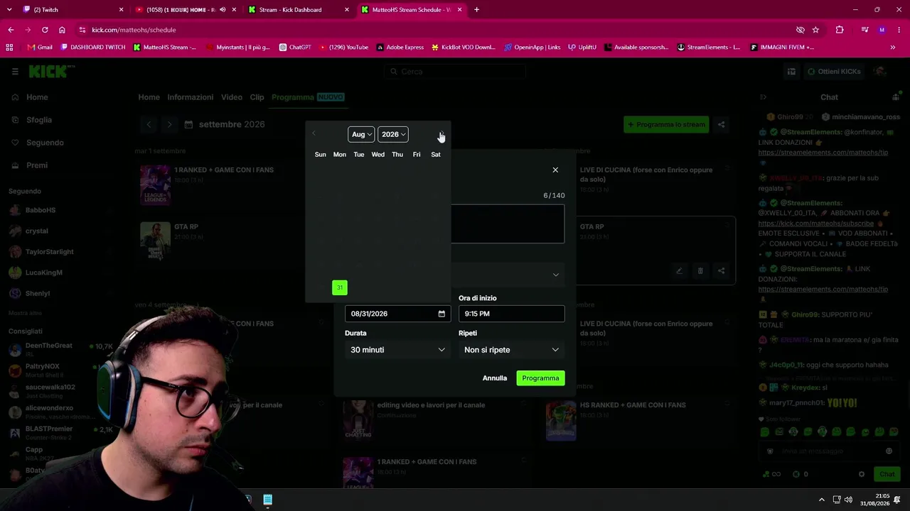910x511 pixels.
Task: Click the green Chat send button
Action: pyautogui.click(x=887, y=474)
